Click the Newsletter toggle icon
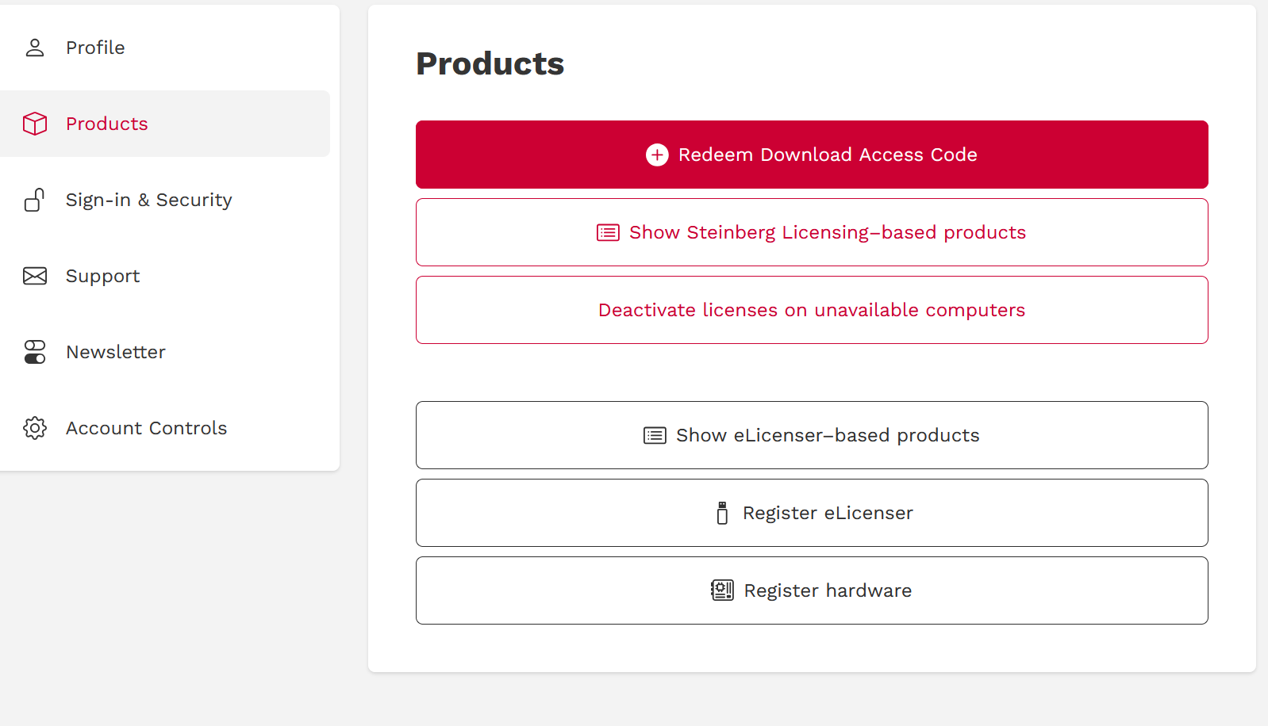The width and height of the screenshot is (1268, 726). point(35,352)
